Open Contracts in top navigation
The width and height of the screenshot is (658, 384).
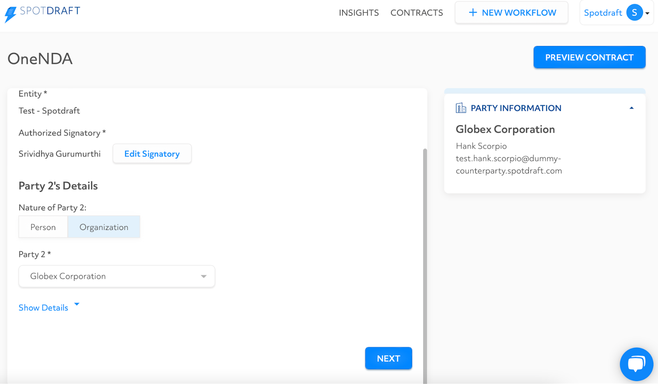417,13
